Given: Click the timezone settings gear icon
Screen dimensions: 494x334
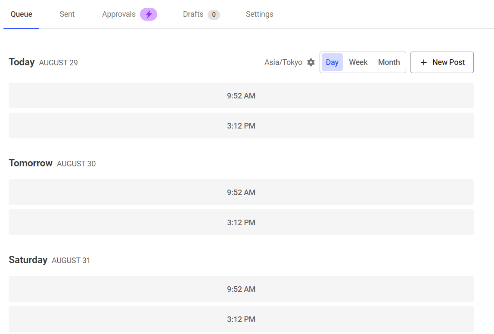Looking at the screenshot, I should [x=311, y=62].
